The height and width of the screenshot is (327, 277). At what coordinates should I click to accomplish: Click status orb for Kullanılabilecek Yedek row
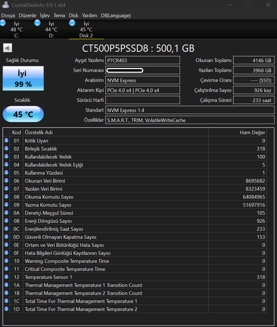point(6,156)
